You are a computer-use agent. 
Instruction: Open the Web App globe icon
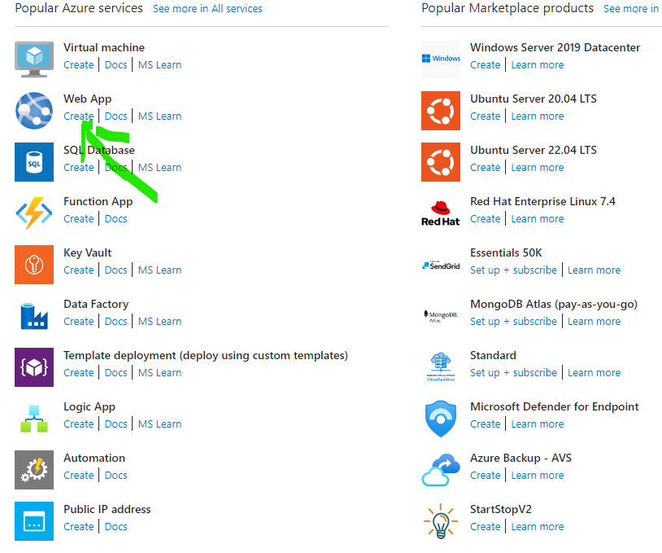tap(34, 111)
